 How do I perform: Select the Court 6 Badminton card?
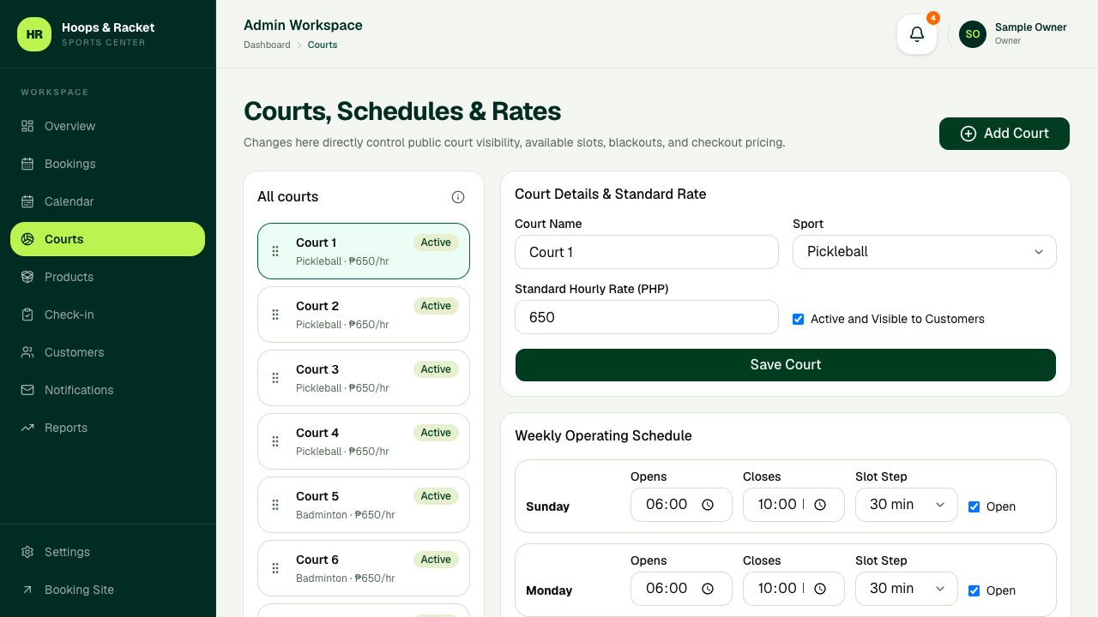pyautogui.click(x=364, y=568)
